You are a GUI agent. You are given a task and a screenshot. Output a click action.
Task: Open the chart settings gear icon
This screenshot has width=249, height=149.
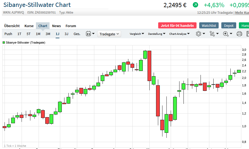(198, 33)
